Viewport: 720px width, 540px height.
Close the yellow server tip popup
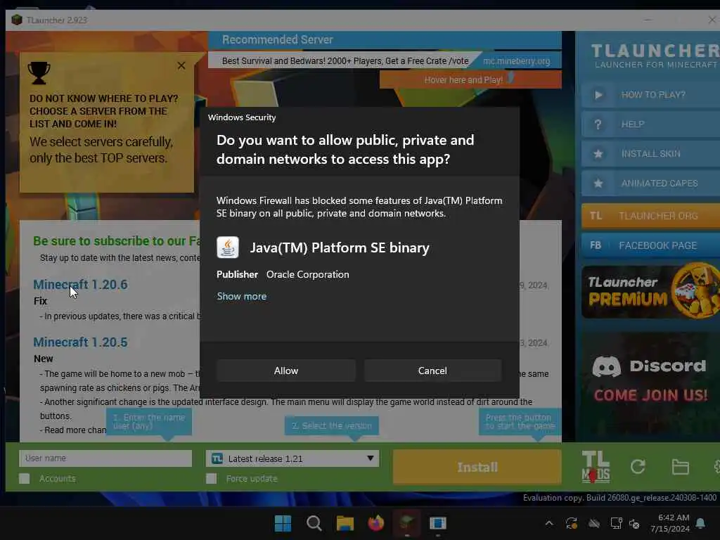181,65
